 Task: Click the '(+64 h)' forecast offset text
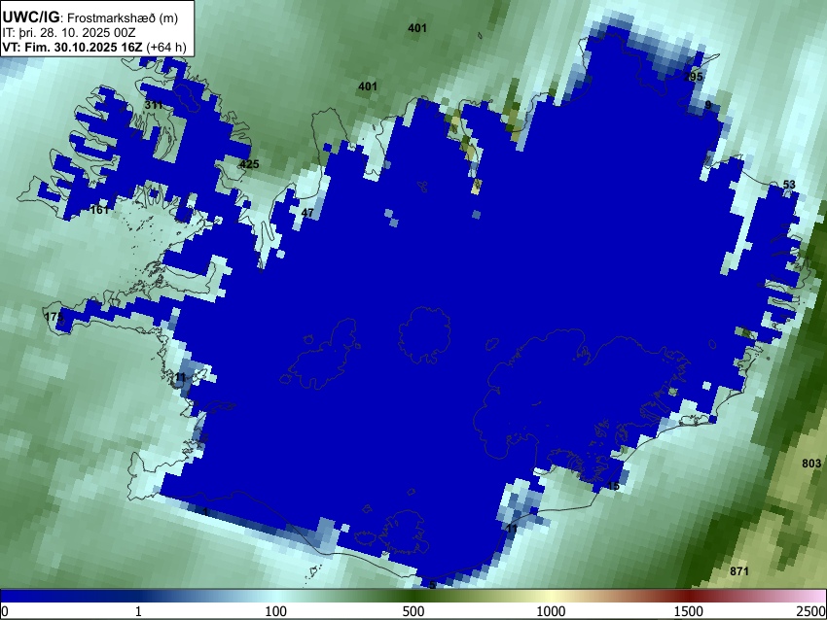pos(166,48)
